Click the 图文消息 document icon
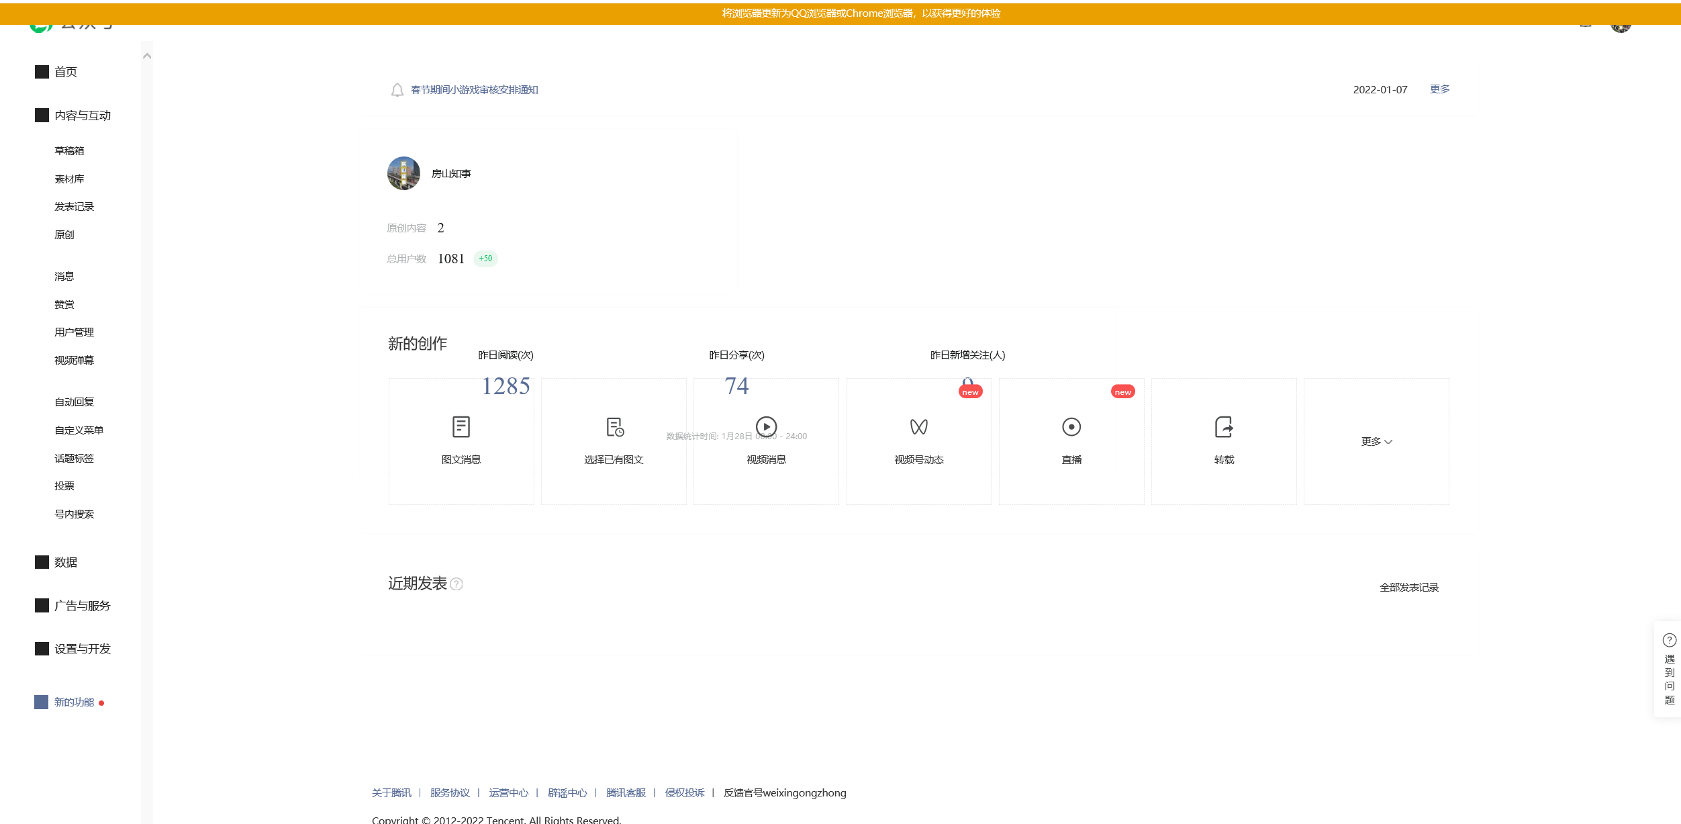The width and height of the screenshot is (1681, 824). pyautogui.click(x=461, y=427)
